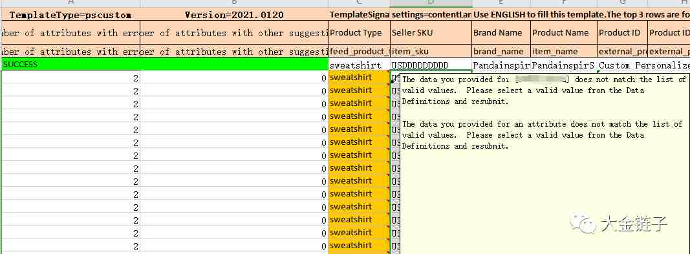This screenshot has height=254, width=690.
Task: Select the Seller SKU header cell
Action: (431, 32)
